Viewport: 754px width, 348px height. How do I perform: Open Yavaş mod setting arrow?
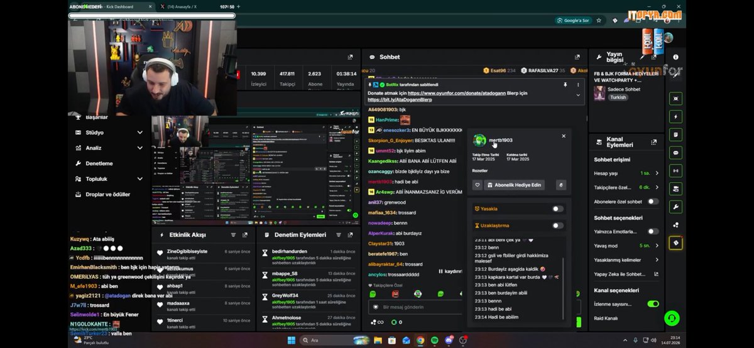click(657, 246)
